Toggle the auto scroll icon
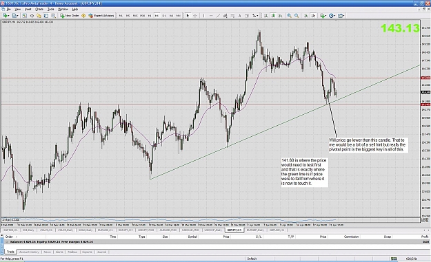Image resolution: width=431 pixels, height=262 pixels. (306, 16)
